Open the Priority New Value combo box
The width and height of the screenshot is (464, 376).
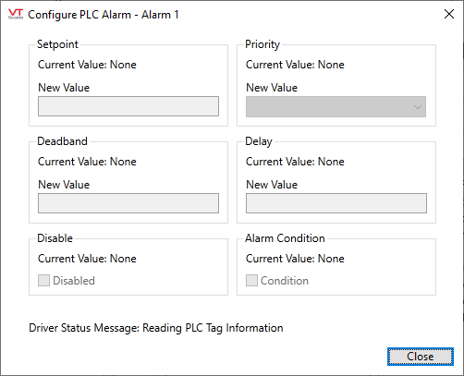[x=336, y=106]
